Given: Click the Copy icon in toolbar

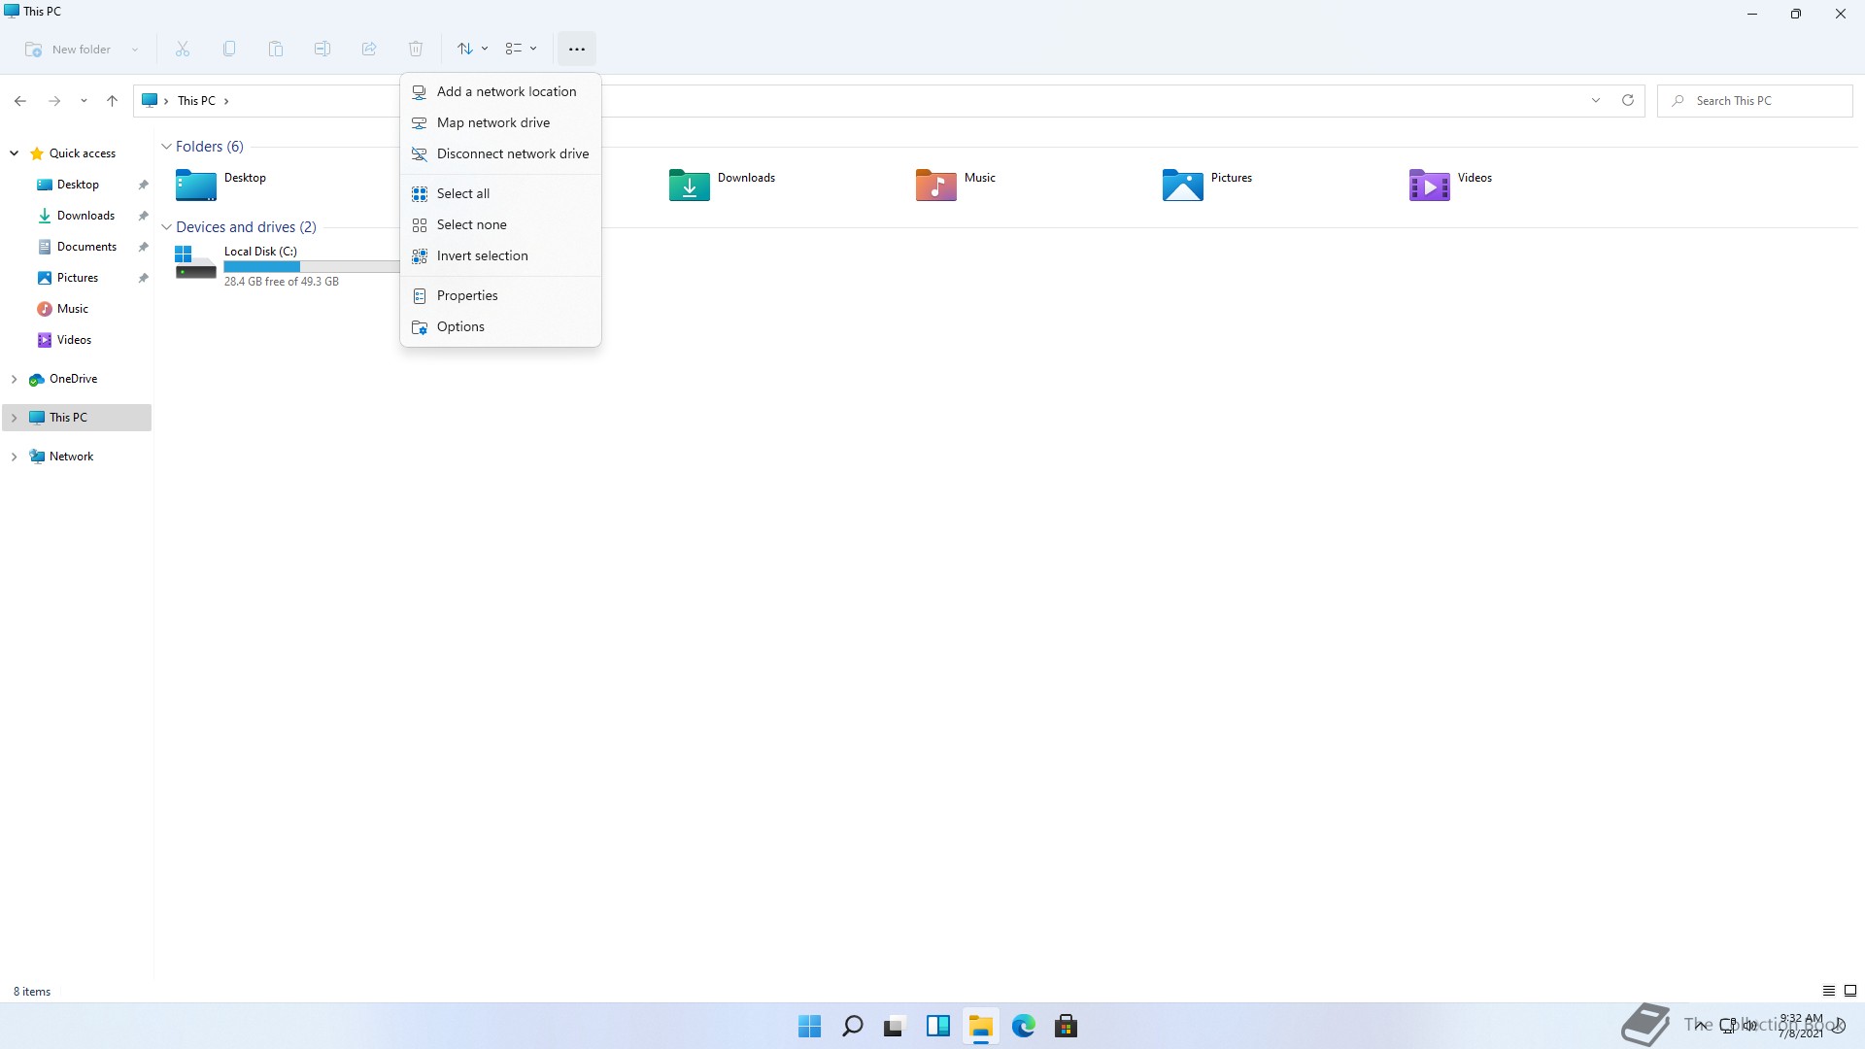Looking at the screenshot, I should 229,49.
